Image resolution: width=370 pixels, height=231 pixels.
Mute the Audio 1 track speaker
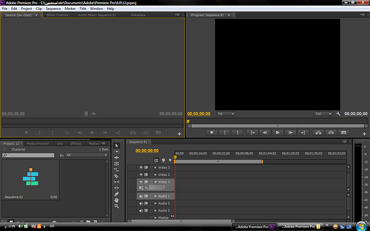pyautogui.click(x=141, y=196)
